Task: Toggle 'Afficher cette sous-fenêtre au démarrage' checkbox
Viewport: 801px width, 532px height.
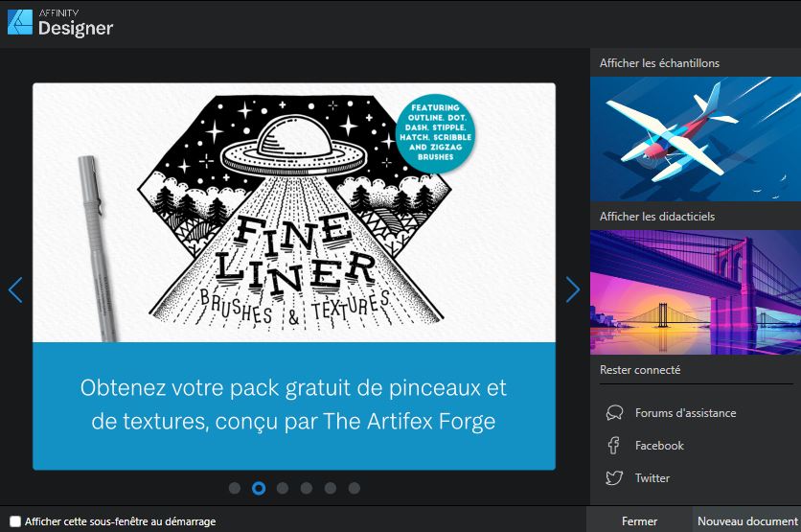Action: 15,521
